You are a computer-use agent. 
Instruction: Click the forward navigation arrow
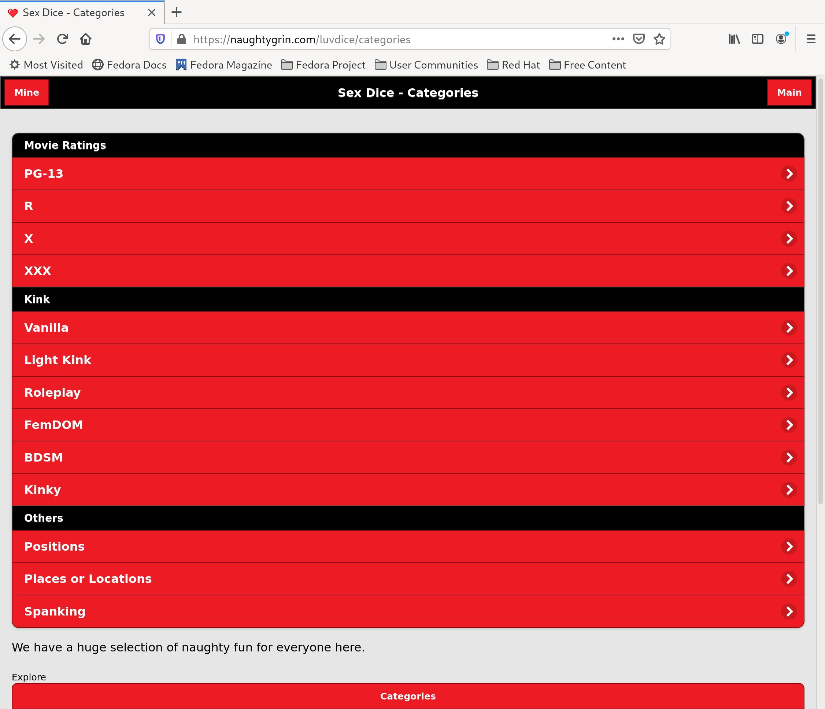click(x=38, y=38)
